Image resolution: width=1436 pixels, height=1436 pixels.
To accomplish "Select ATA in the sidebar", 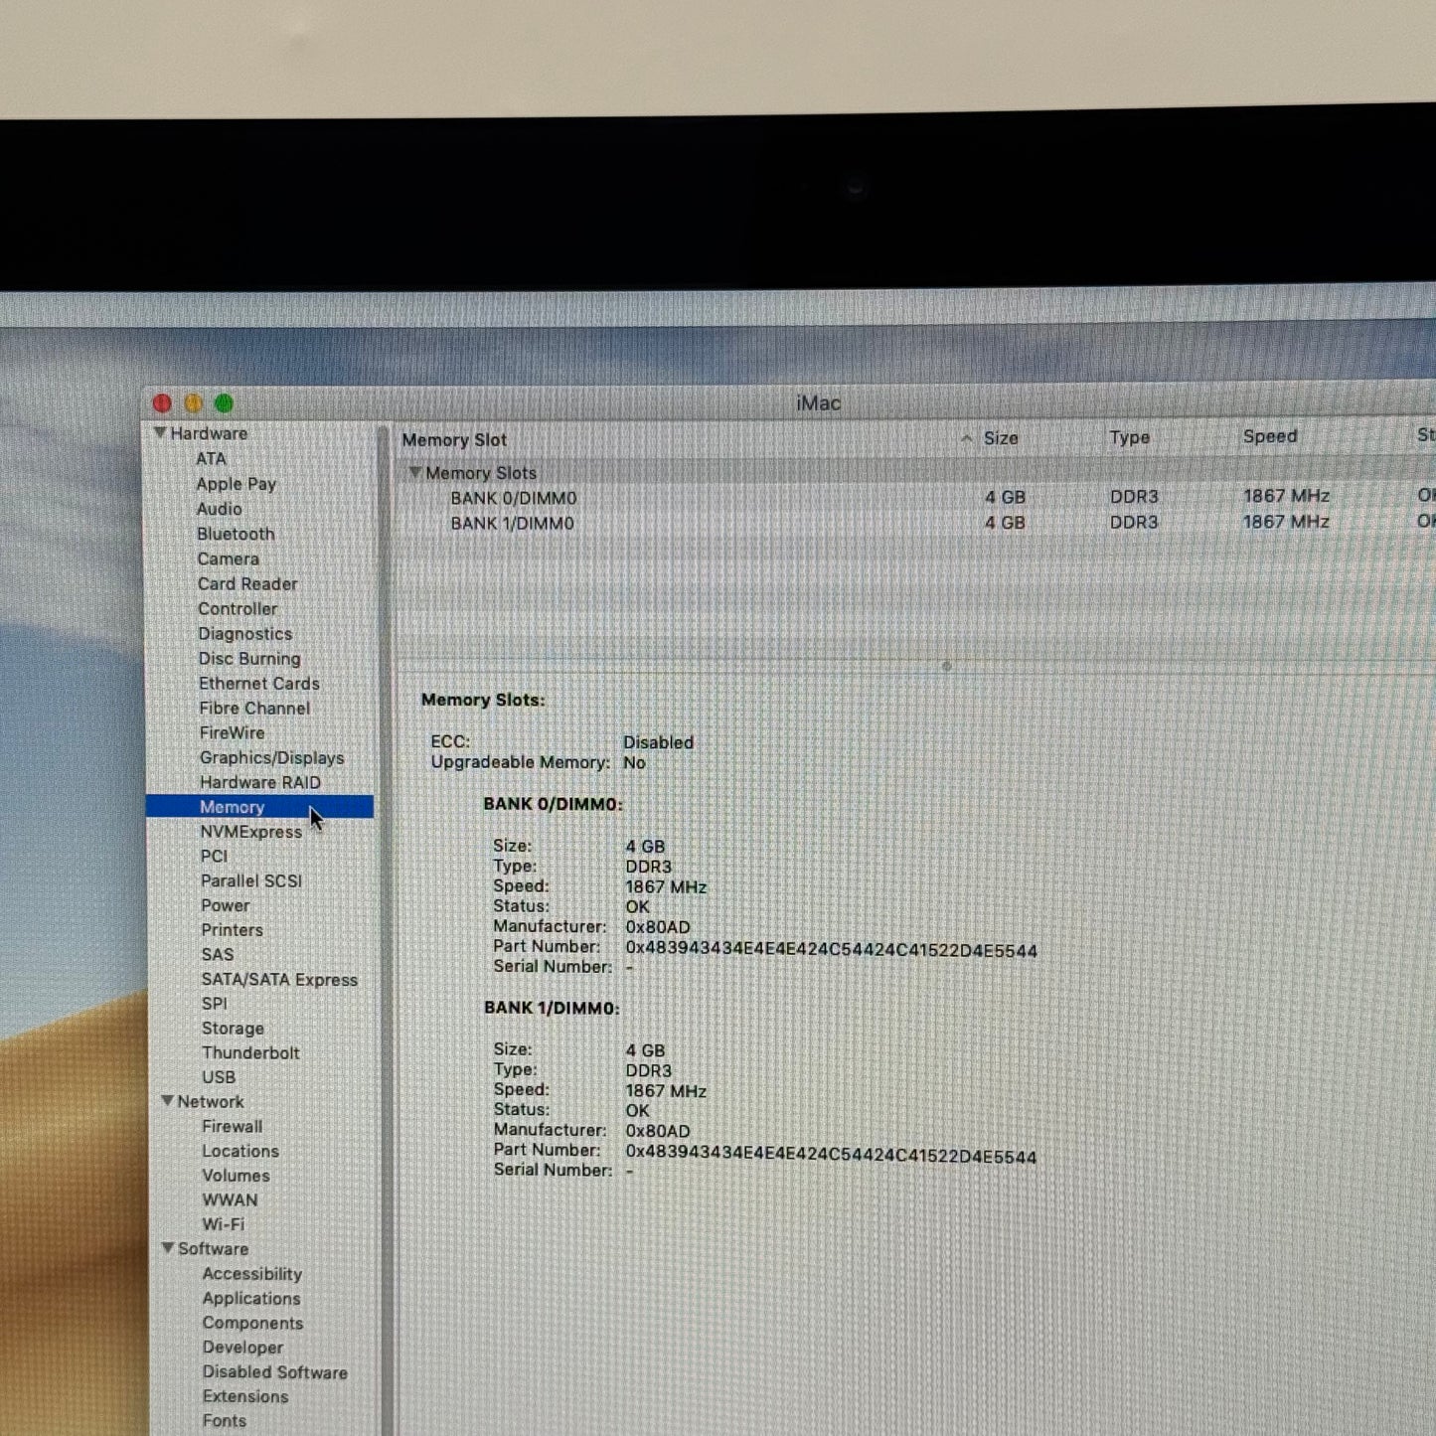I will tap(211, 459).
